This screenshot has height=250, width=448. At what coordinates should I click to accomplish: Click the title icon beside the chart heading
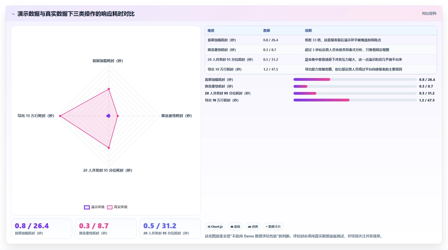coord(13,14)
